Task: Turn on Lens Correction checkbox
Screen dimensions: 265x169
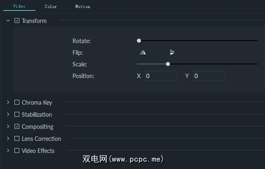Action: [x=17, y=139]
